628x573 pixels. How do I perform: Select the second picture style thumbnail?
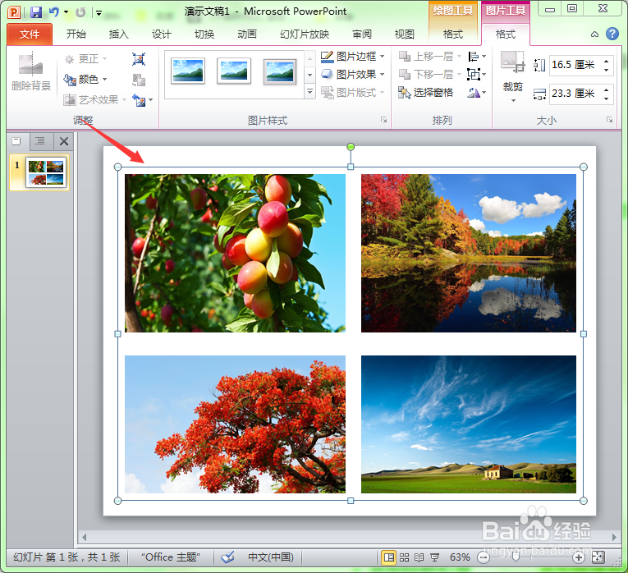(234, 71)
